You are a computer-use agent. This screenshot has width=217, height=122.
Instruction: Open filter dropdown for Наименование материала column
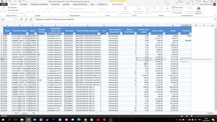99,34
